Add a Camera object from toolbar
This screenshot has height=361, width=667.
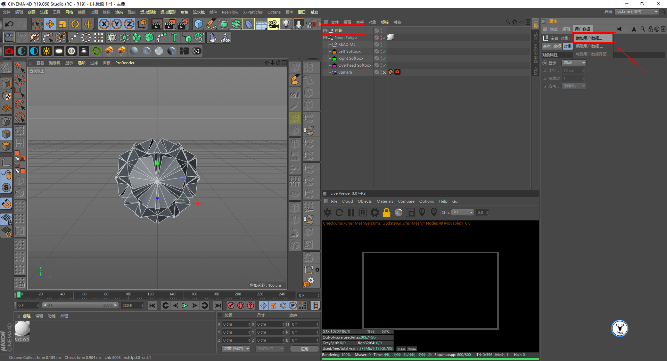coord(273,24)
